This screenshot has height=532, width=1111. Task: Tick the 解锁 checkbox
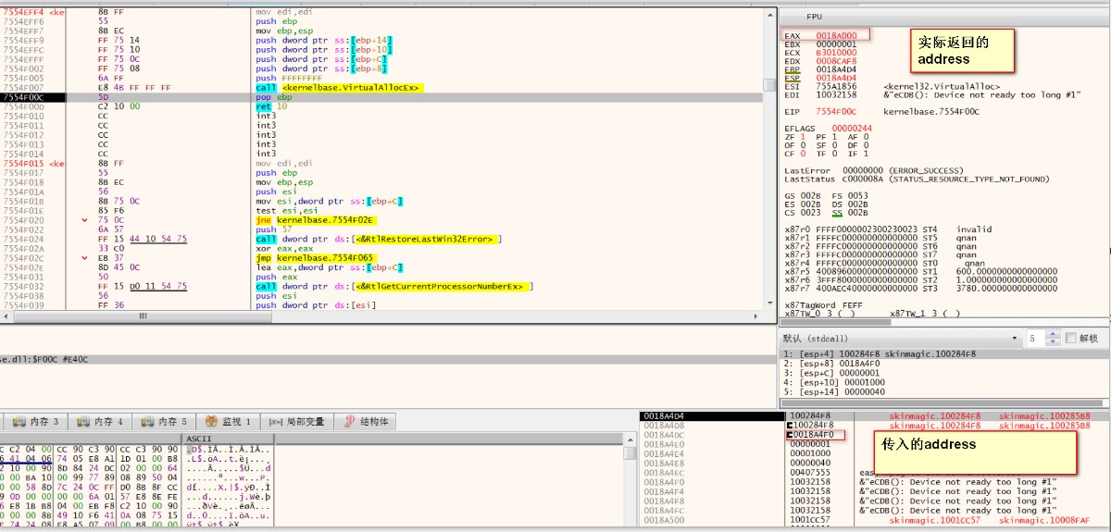pos(1072,339)
